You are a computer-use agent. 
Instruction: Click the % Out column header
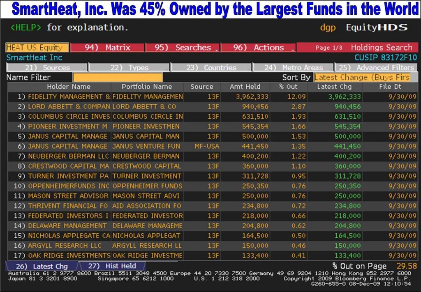point(288,87)
